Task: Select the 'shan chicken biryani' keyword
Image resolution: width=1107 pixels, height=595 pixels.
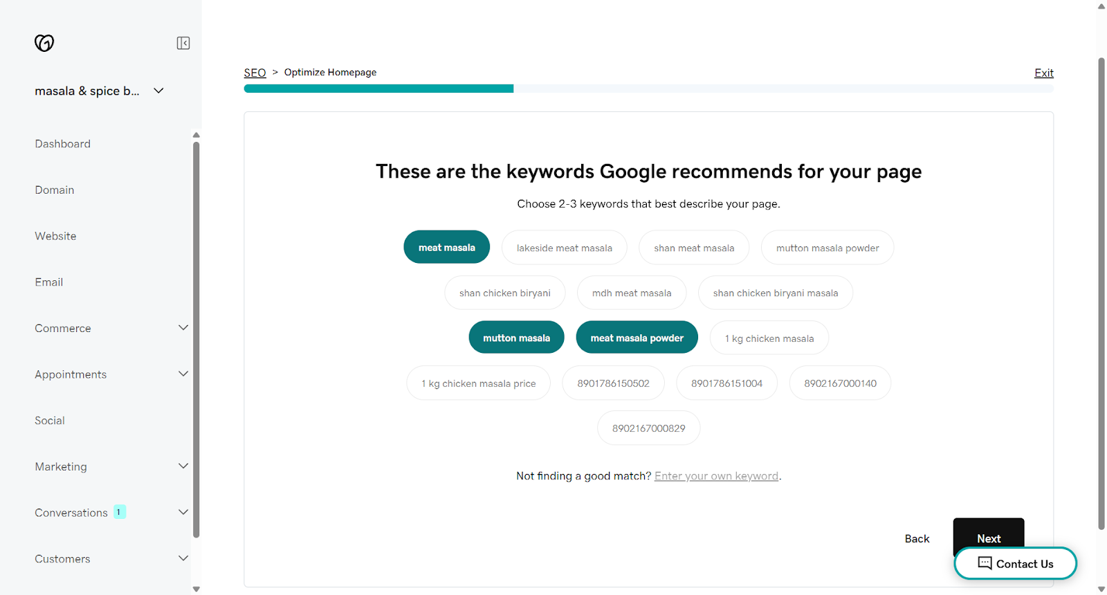Action: point(504,293)
